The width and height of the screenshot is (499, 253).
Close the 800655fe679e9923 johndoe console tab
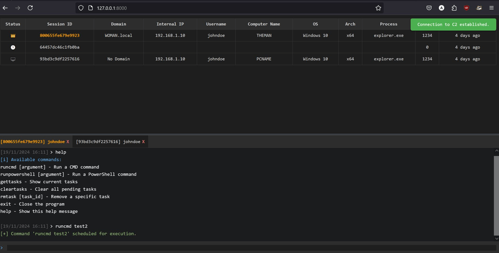pos(68,142)
